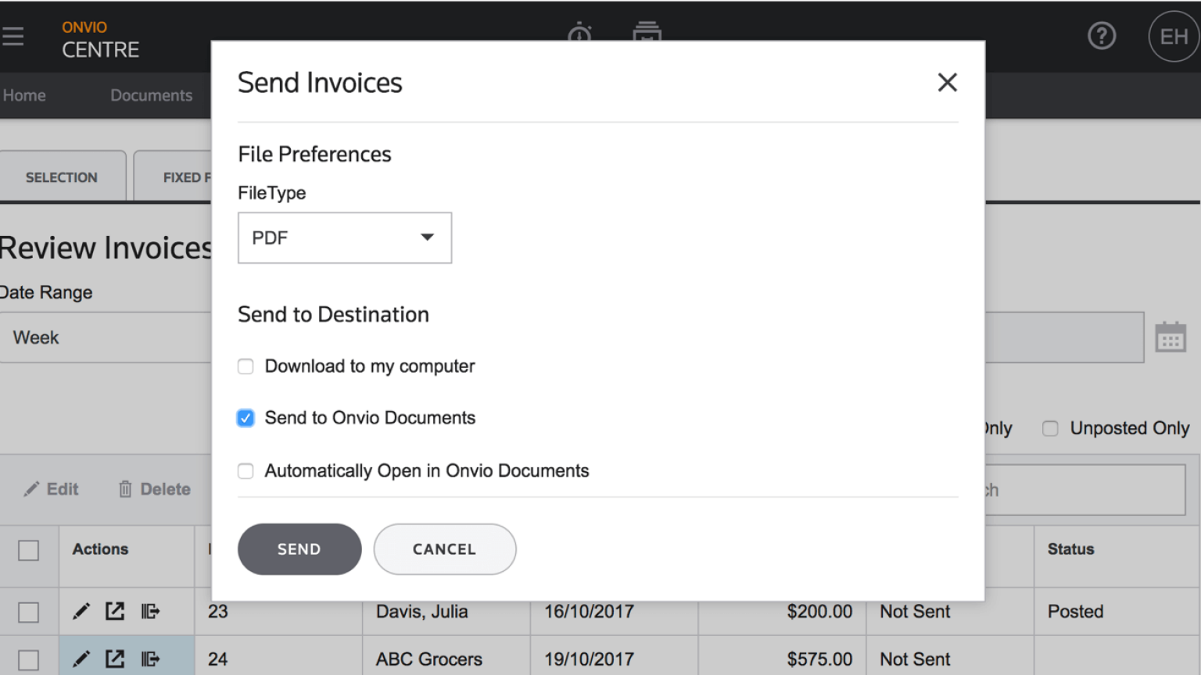Open the SELECTION tab

coord(63,177)
